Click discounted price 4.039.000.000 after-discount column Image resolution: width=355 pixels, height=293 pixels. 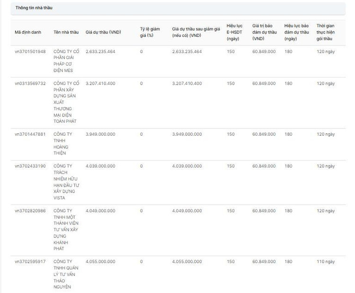[x=187, y=166]
